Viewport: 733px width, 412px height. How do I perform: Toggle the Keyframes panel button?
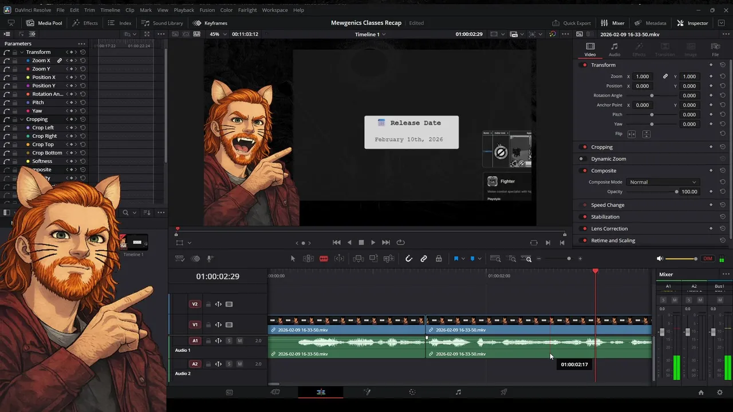[210, 23]
